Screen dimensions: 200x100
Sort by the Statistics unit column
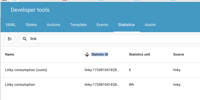(x=139, y=54)
